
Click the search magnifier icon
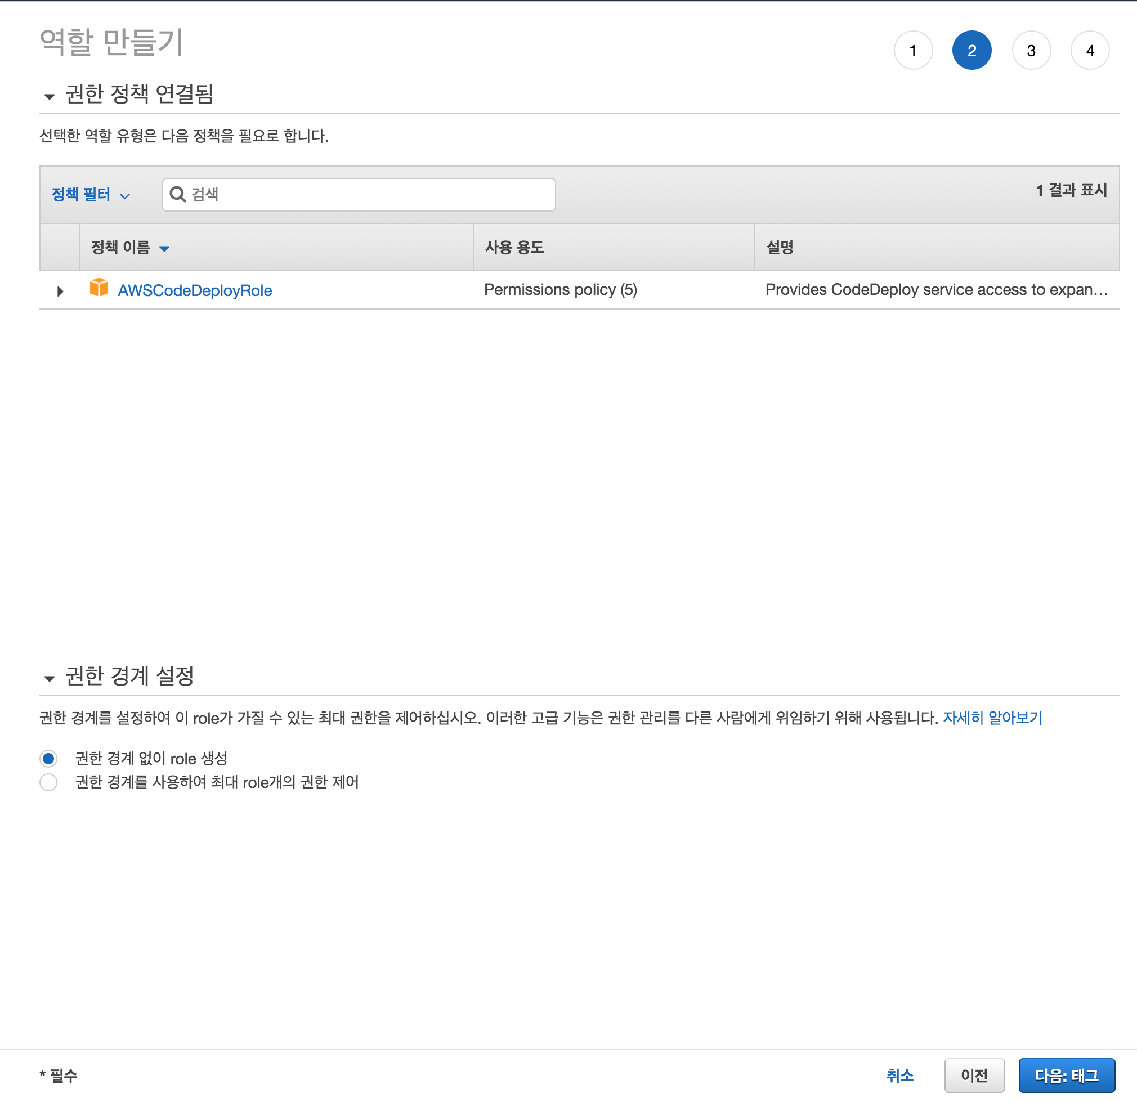click(x=177, y=194)
